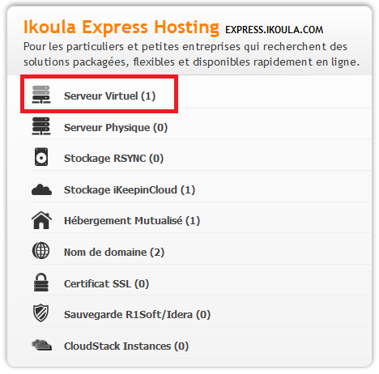Click the house icon for Hébergement Mutualisé

pyautogui.click(x=41, y=220)
